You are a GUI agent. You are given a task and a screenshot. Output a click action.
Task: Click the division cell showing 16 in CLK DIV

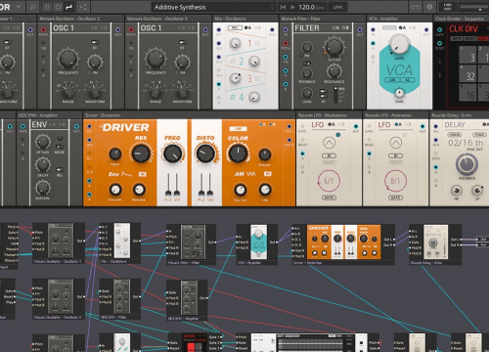(467, 92)
